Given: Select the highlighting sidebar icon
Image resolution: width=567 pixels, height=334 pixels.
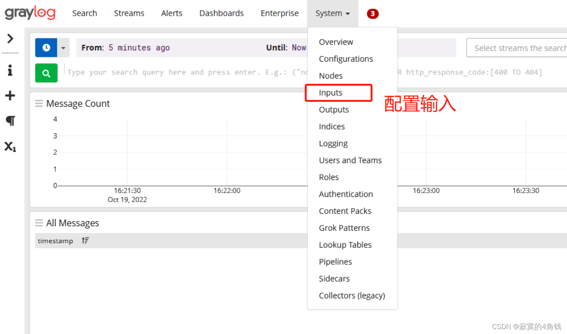Looking at the screenshot, I should click(x=10, y=121).
